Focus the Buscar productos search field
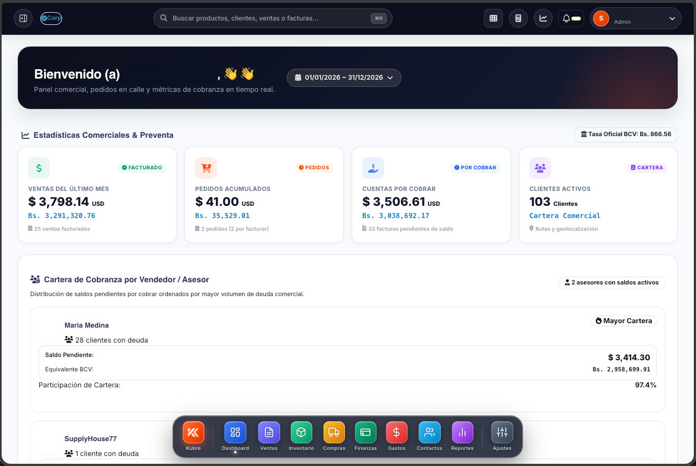Image resolution: width=696 pixels, height=466 pixels. point(272,18)
